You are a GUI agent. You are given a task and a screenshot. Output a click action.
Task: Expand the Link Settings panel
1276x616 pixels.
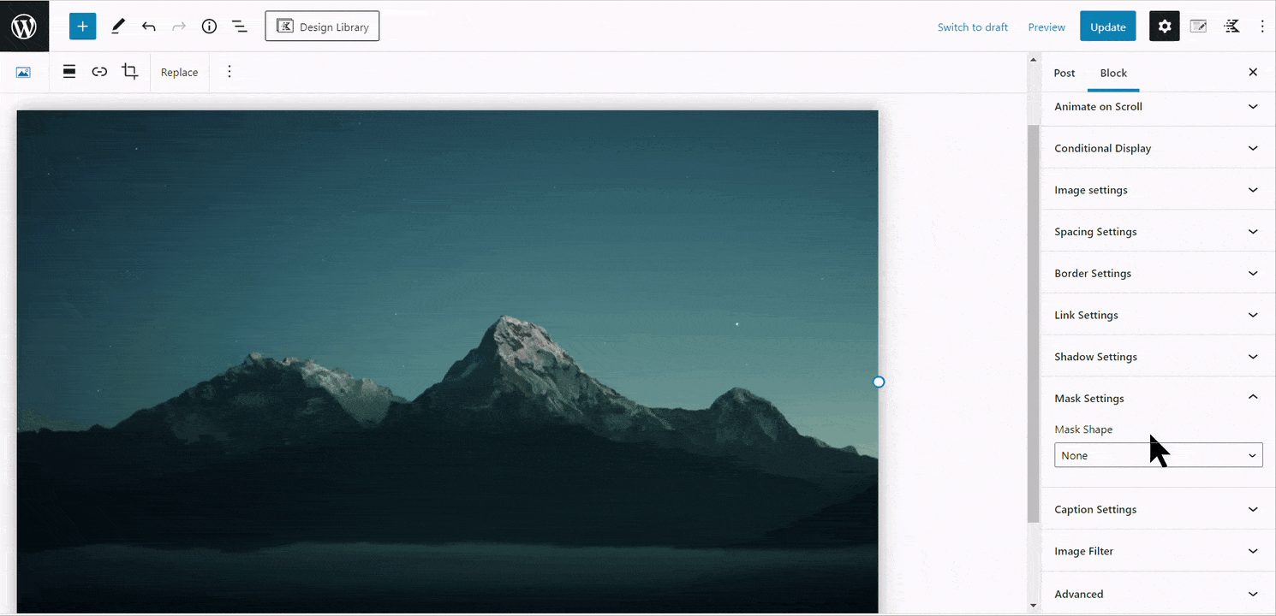pyautogui.click(x=1158, y=315)
